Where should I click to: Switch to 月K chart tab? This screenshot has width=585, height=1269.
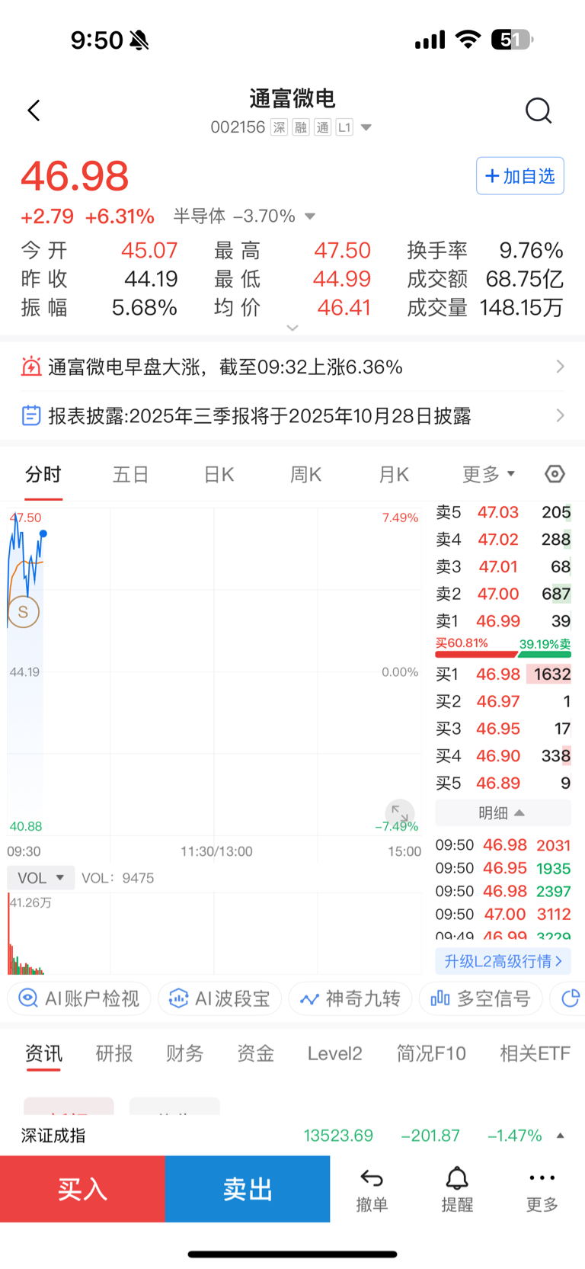click(x=395, y=475)
